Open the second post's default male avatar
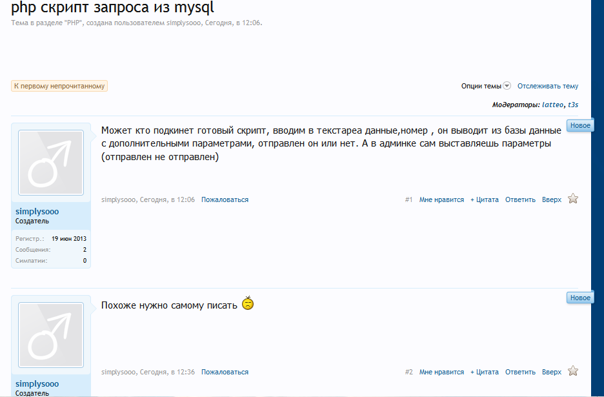The width and height of the screenshot is (604, 397). [51, 335]
